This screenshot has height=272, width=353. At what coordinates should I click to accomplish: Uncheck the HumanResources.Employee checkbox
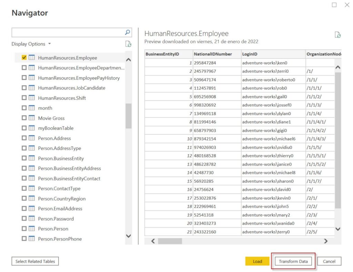(23, 57)
